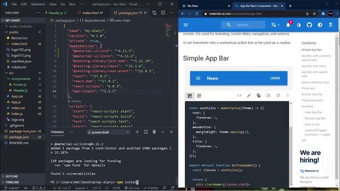Open package-lock.json in explorer
This screenshot has height=191, width=340.
click(x=23, y=131)
